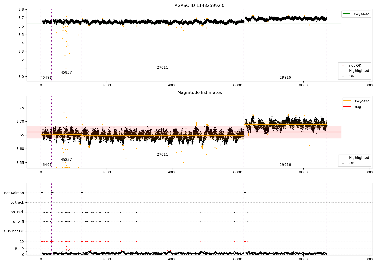Click the 'dr' y-axis label in the bottom plot
Image resolution: width=379 pixels, height=265 pixels.
[x=16, y=248]
